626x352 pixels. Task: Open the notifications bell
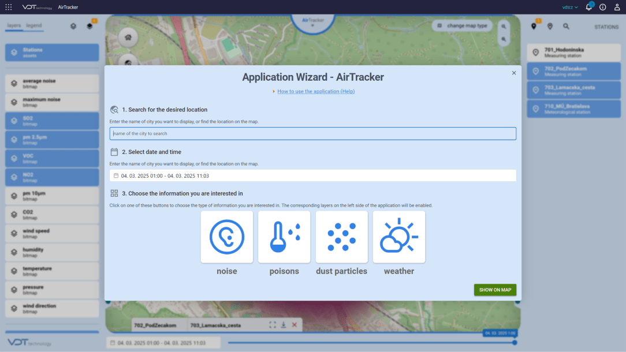coord(589,7)
